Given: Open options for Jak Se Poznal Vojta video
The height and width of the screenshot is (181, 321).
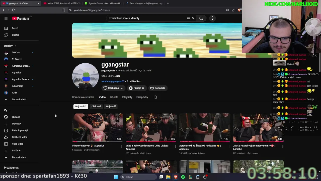Looking at the screenshot, I should coord(283,146).
